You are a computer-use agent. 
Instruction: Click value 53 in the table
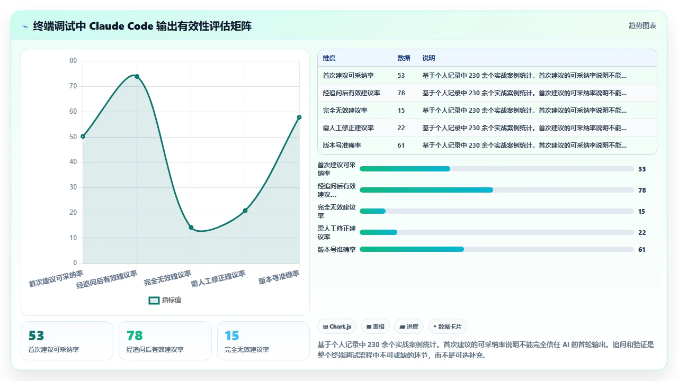pos(401,76)
